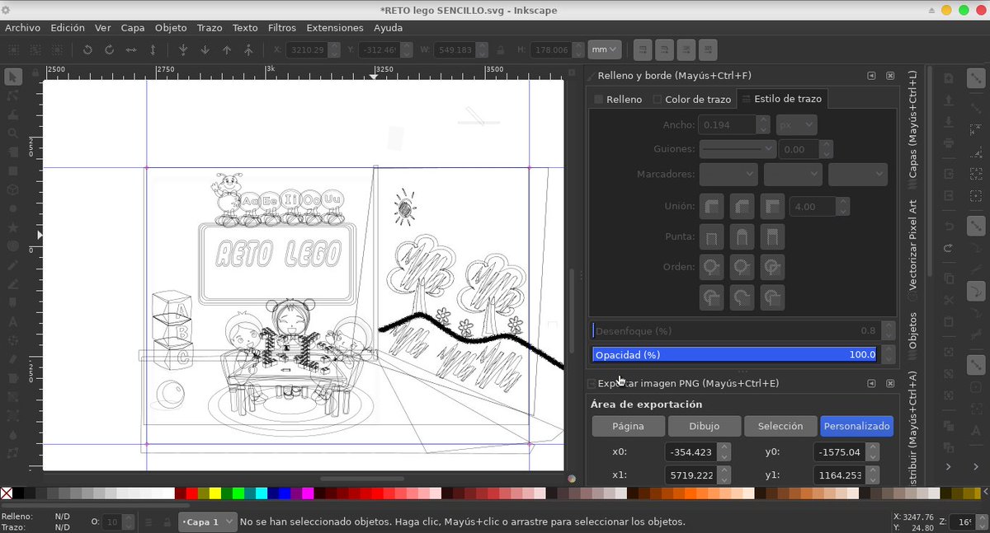Click the Print icon in commands bar
The image size is (990, 533).
(949, 143)
